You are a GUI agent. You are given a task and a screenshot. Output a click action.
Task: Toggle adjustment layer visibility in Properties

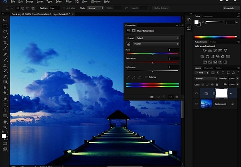pyautogui.click(x=171, y=97)
